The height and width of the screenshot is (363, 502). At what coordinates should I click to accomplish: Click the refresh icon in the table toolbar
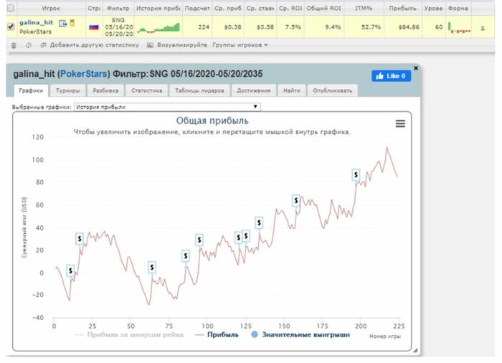pyautogui.click(x=29, y=45)
